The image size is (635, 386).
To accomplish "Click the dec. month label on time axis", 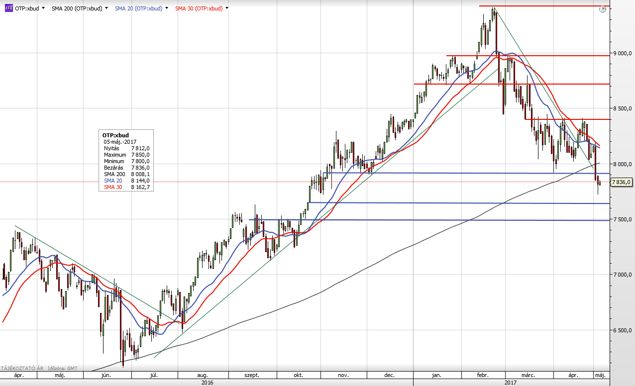I will coord(390,376).
